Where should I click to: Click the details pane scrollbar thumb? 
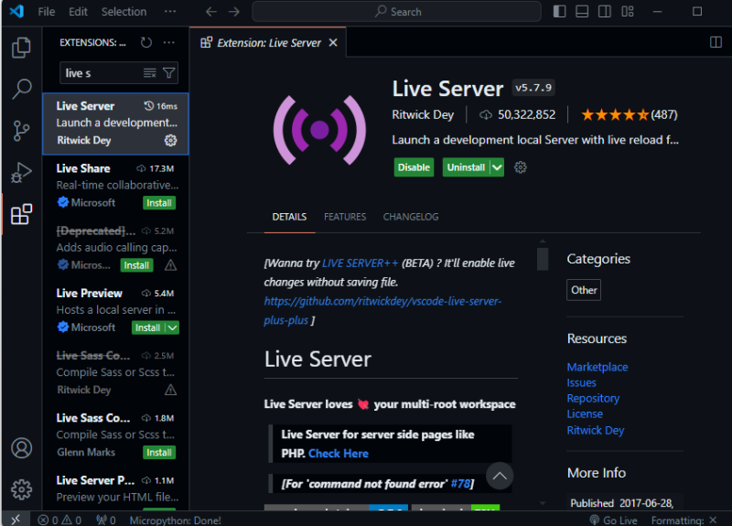tap(542, 259)
